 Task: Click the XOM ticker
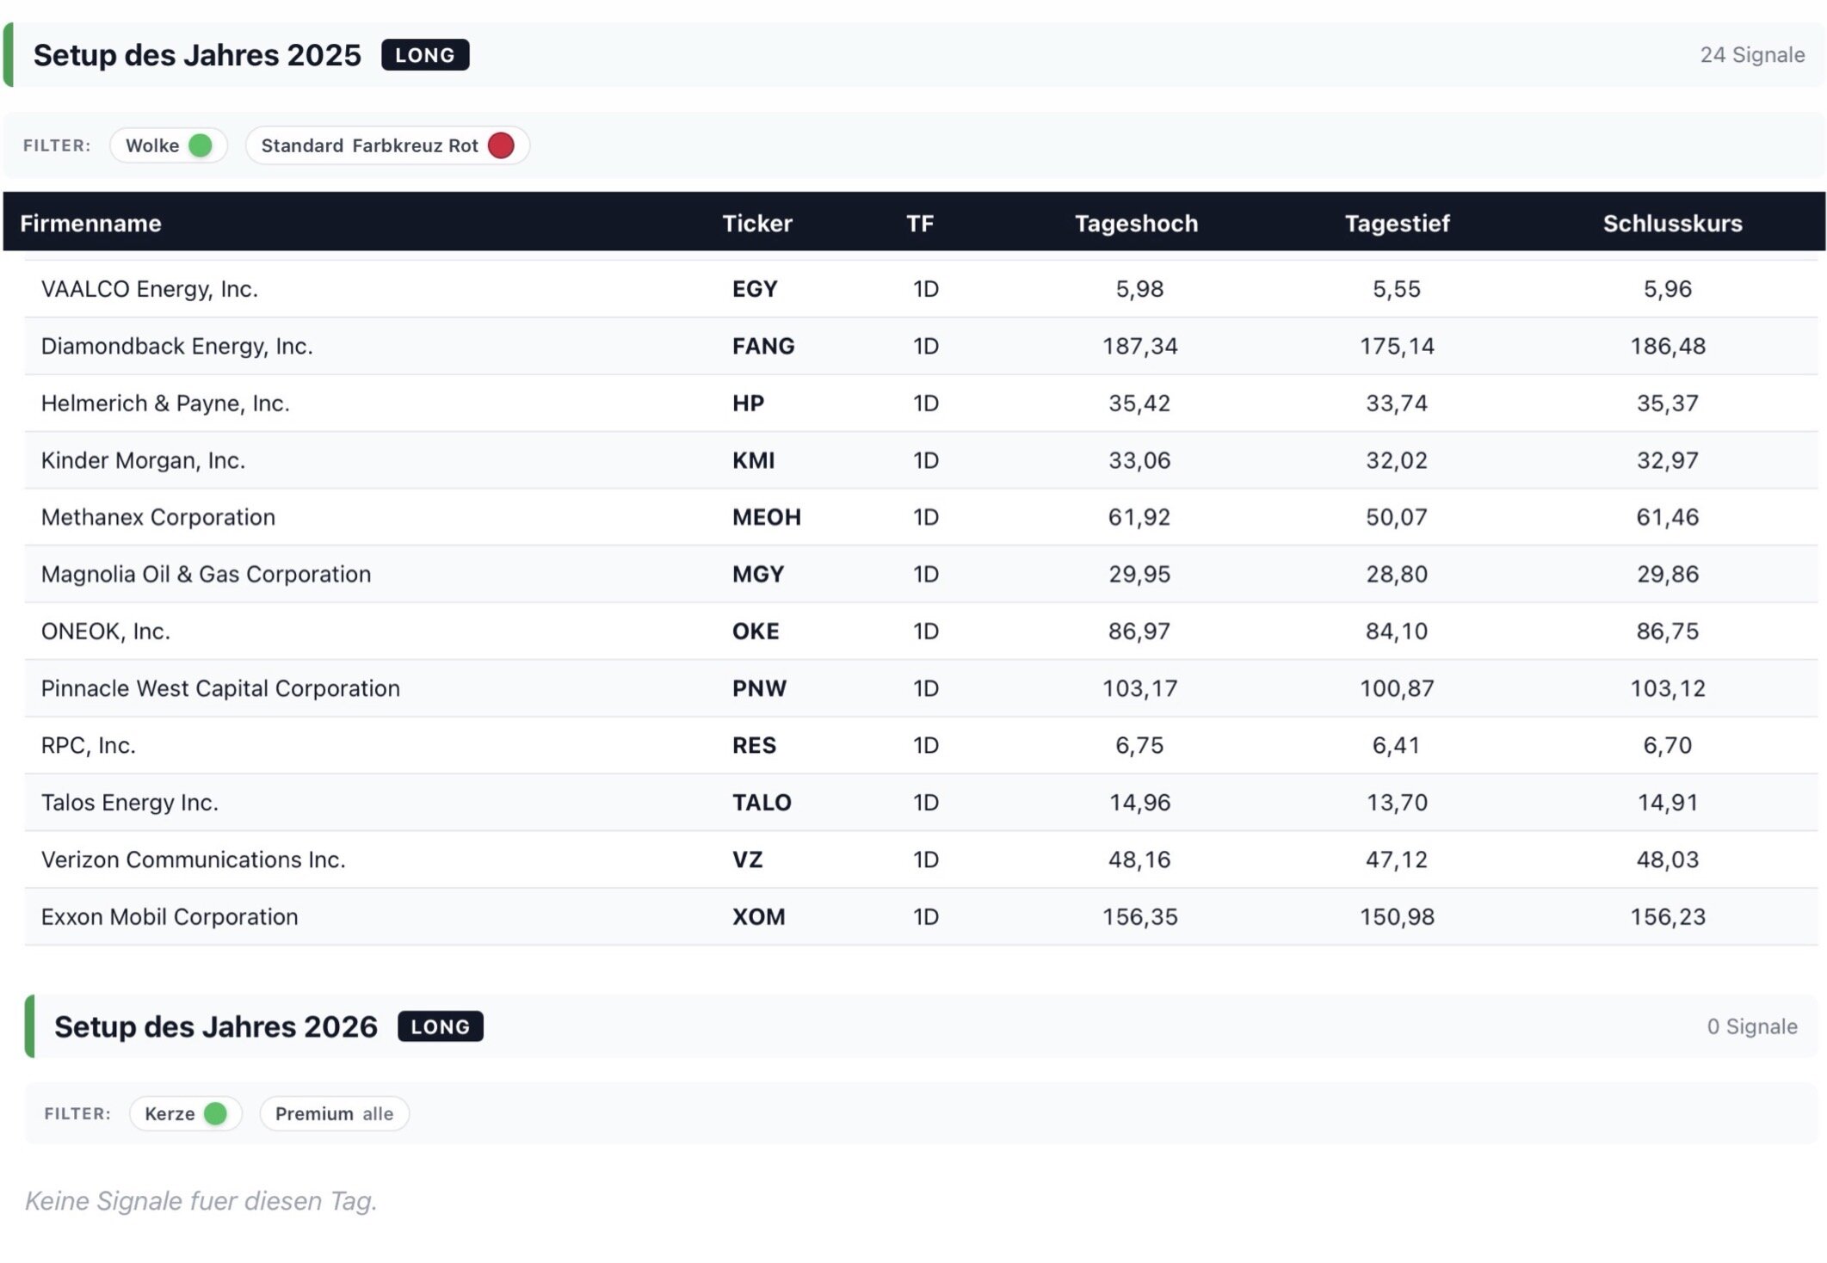coord(758,917)
